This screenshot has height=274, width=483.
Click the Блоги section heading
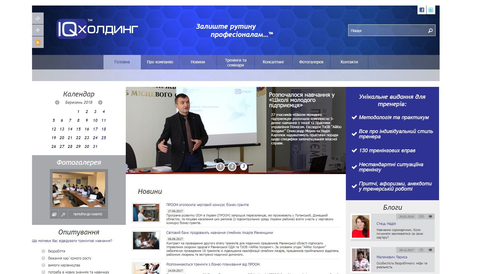pos(392,207)
